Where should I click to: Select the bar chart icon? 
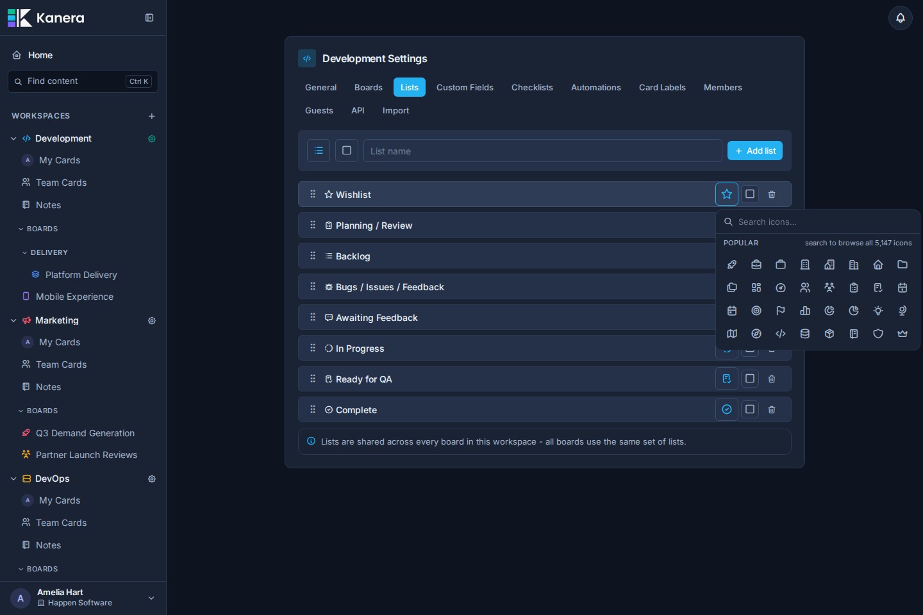805,311
